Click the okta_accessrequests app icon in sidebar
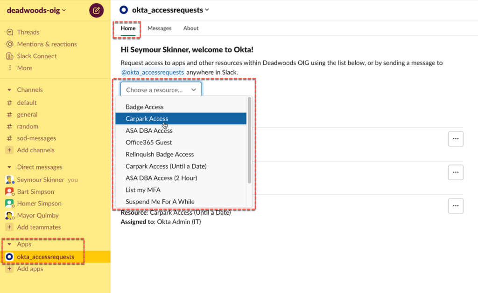Viewport: 478px width, 293px height. 9,257
